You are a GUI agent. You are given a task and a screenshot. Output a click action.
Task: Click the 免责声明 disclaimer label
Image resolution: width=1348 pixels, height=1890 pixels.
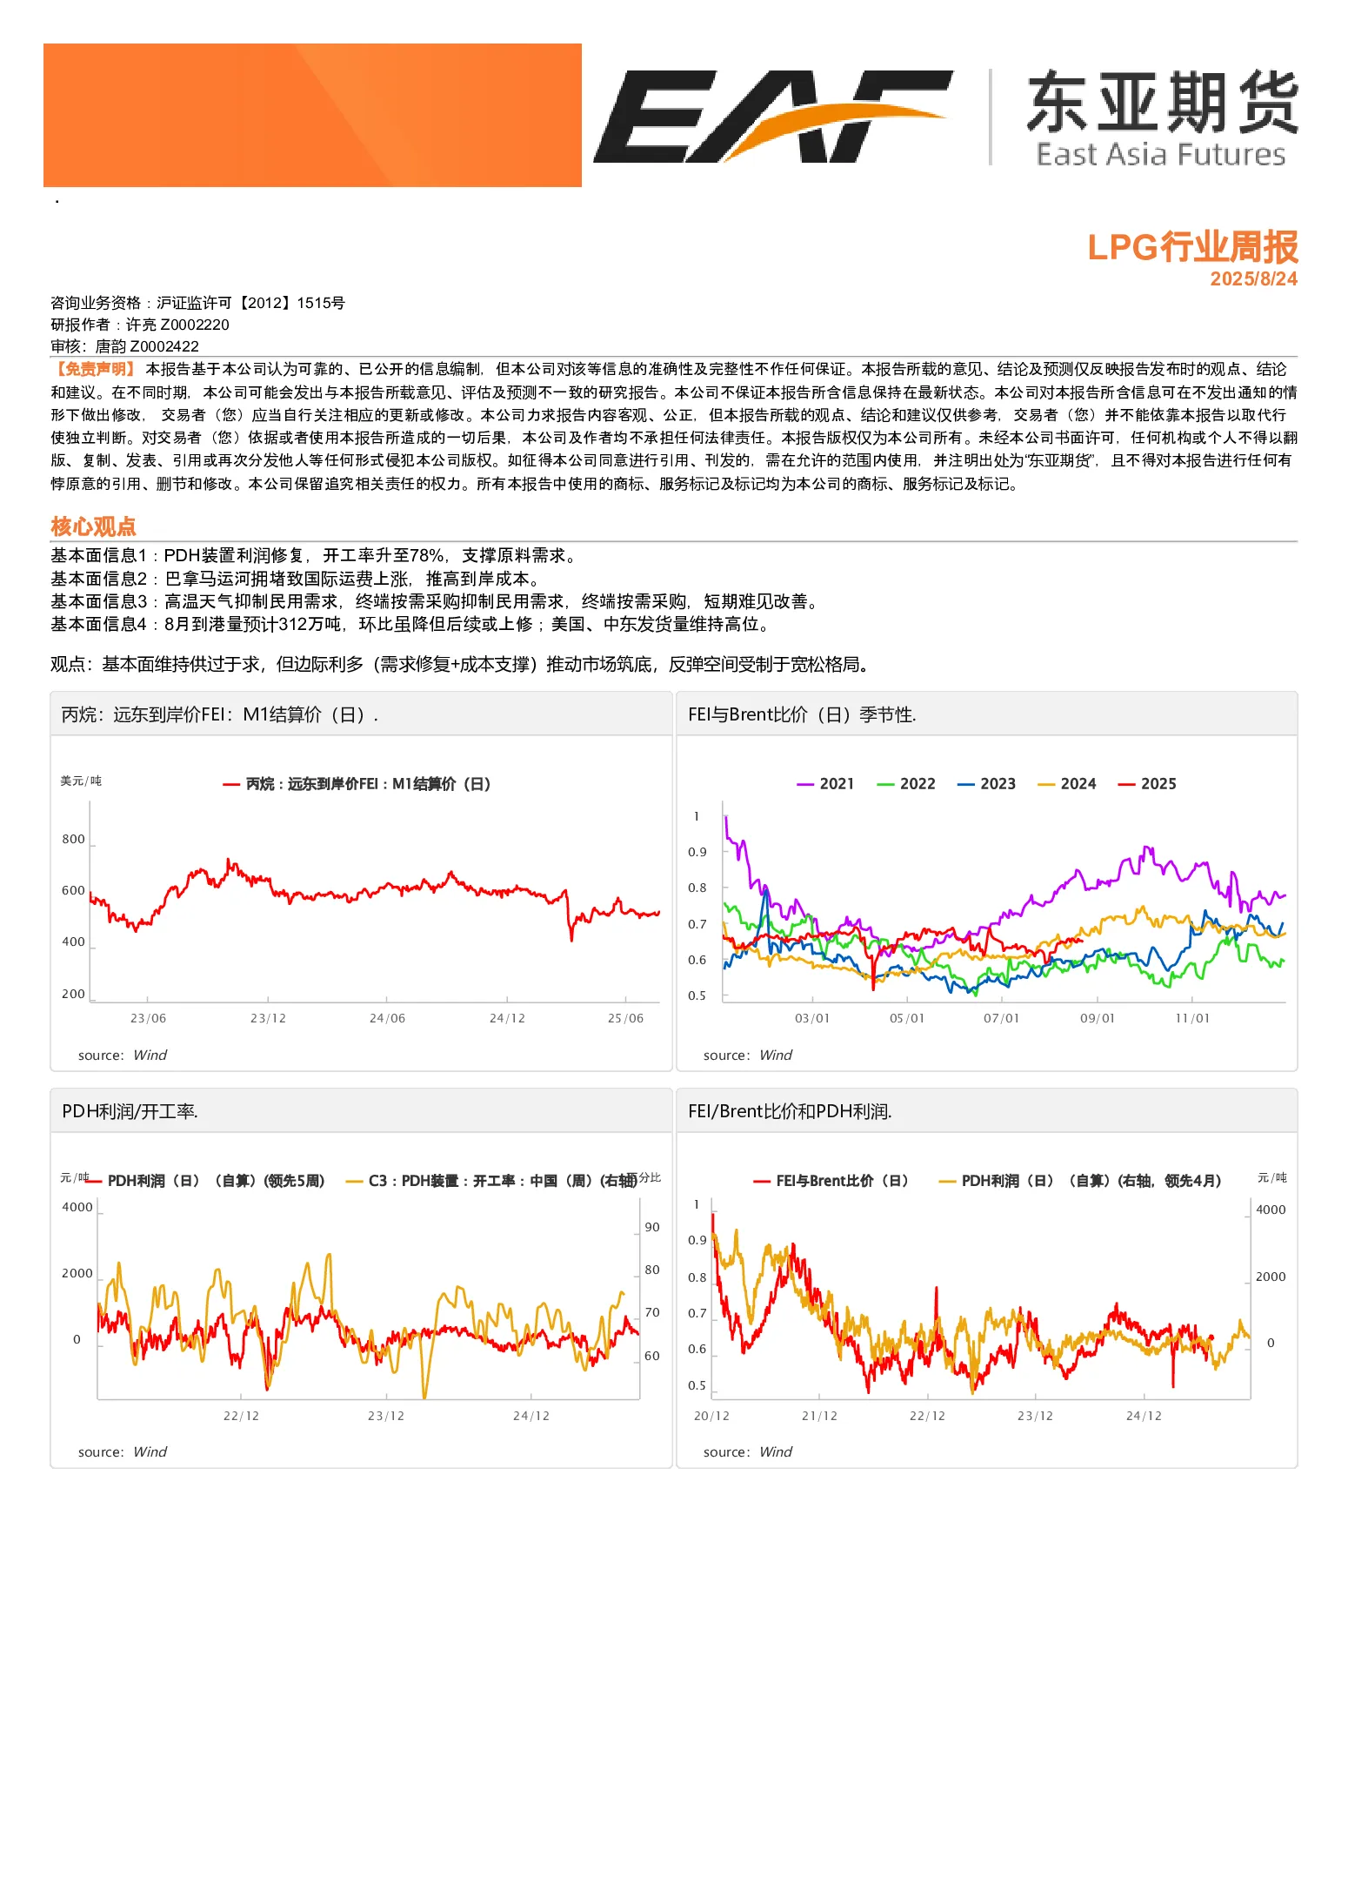pos(94,369)
